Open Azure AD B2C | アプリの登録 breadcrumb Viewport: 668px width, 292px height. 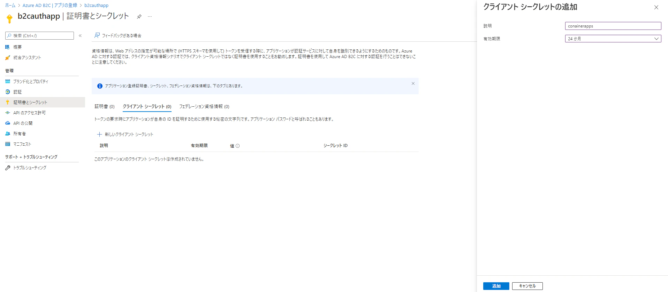point(50,5)
